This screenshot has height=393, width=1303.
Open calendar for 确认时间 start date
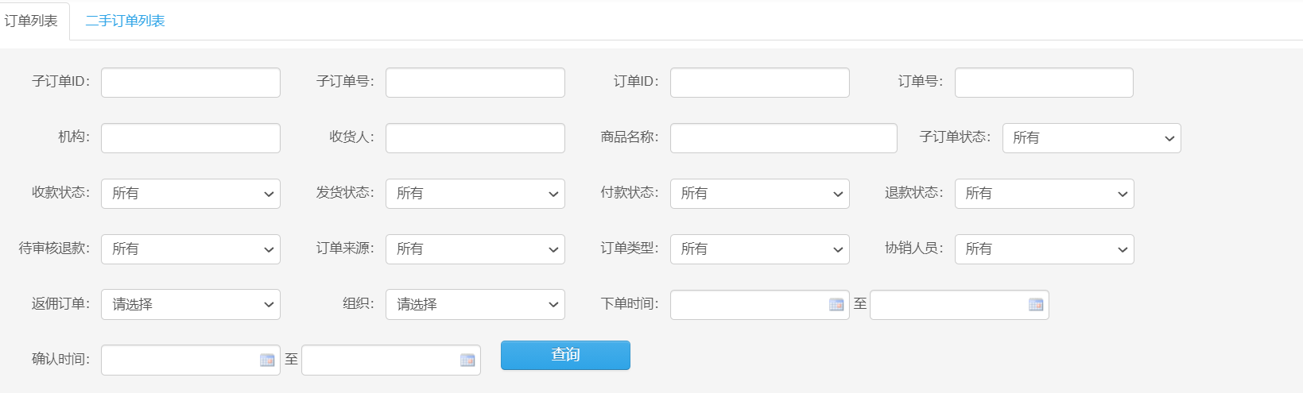click(267, 360)
